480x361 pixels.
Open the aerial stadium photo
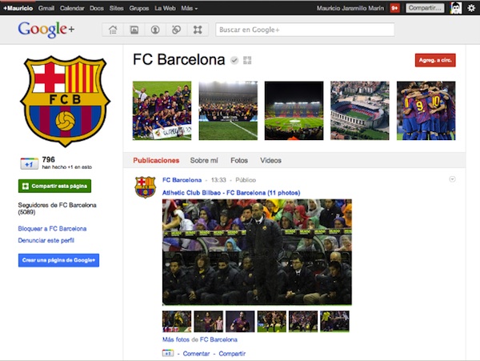(360, 110)
